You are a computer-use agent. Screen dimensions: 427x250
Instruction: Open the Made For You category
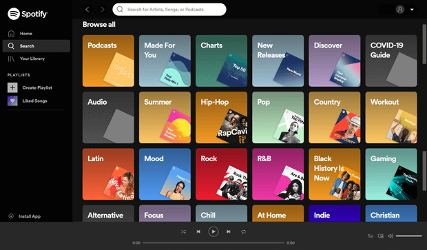click(165, 61)
